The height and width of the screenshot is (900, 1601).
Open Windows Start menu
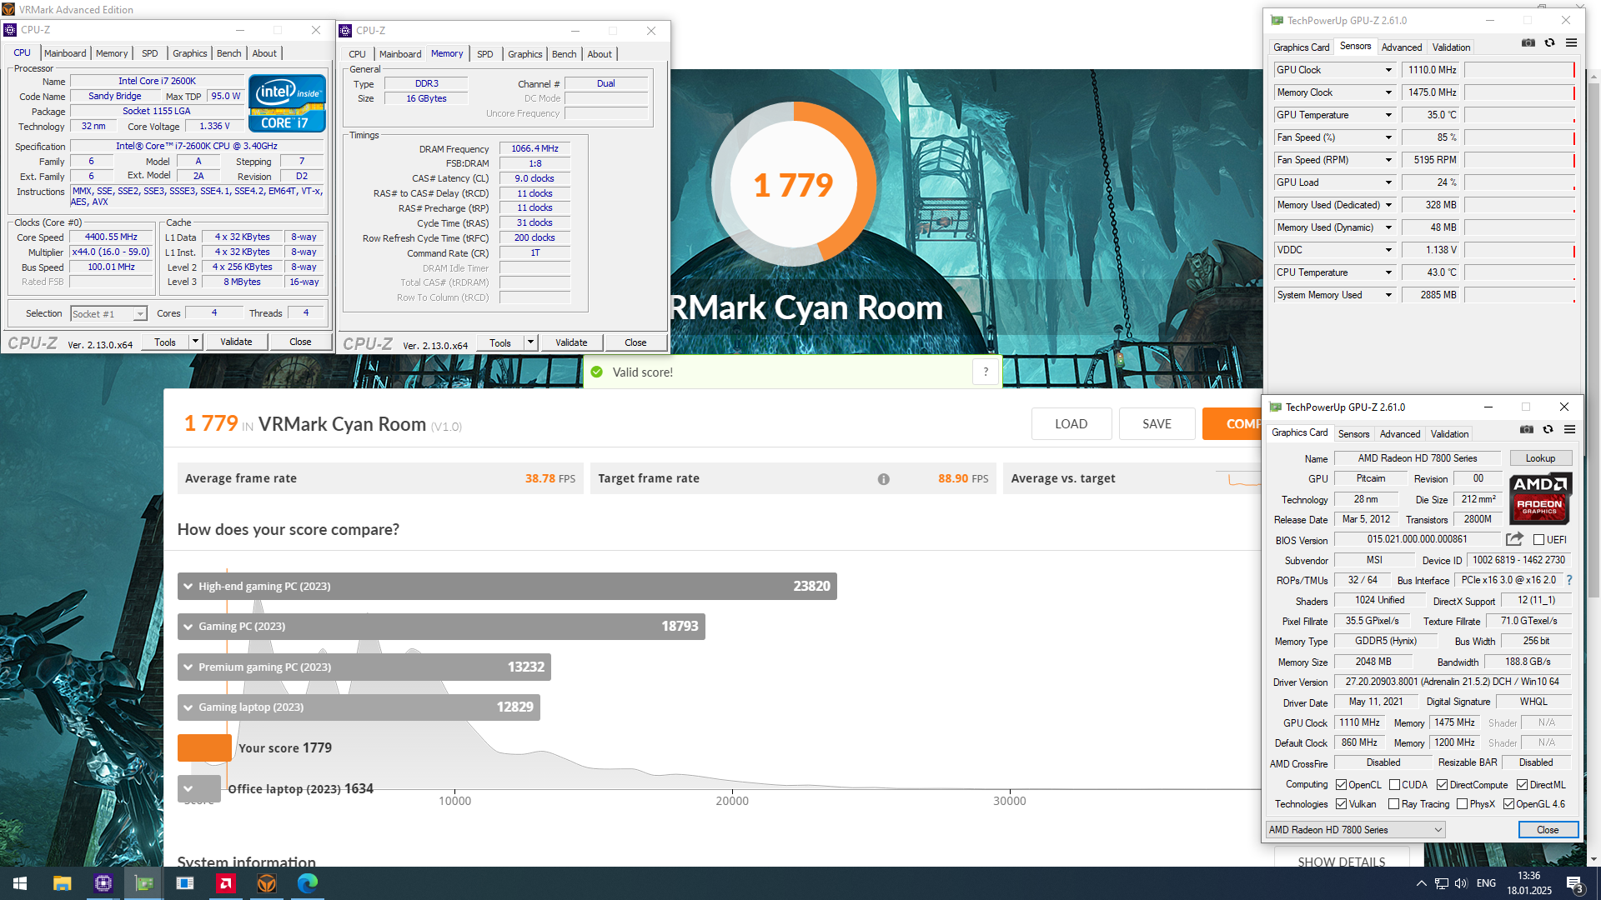20,883
